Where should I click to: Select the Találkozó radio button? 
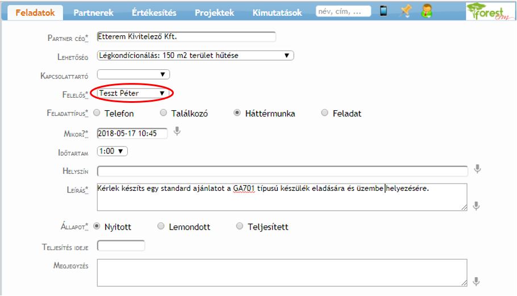click(164, 113)
